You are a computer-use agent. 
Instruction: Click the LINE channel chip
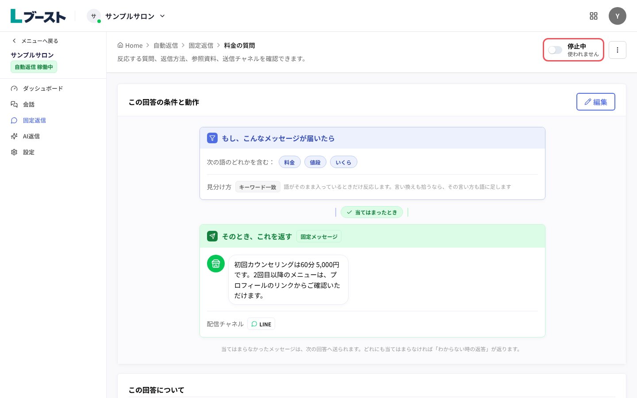point(261,324)
